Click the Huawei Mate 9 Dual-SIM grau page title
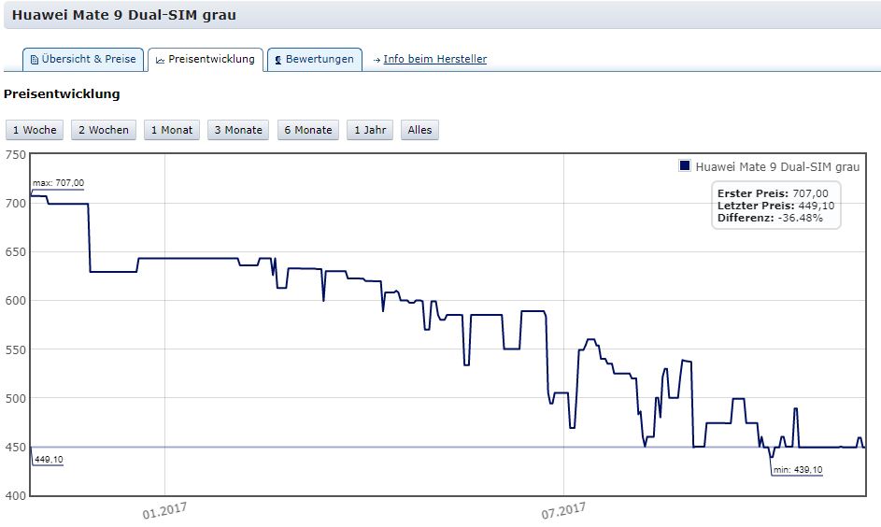 123,15
